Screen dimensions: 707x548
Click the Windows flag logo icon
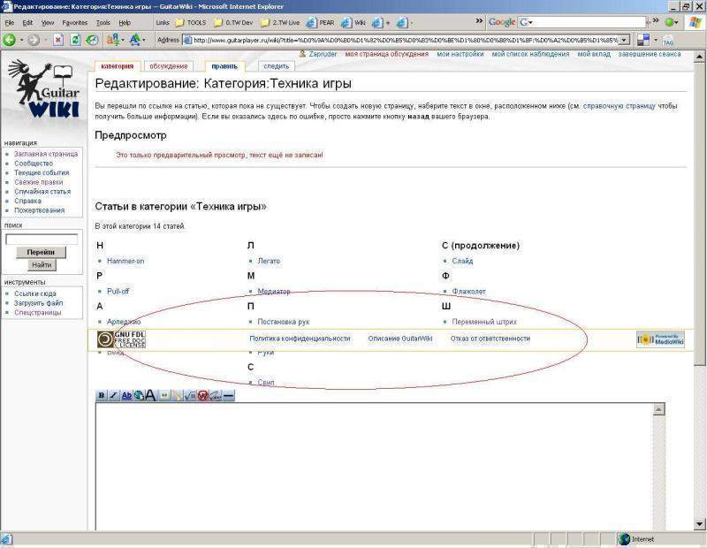696,23
